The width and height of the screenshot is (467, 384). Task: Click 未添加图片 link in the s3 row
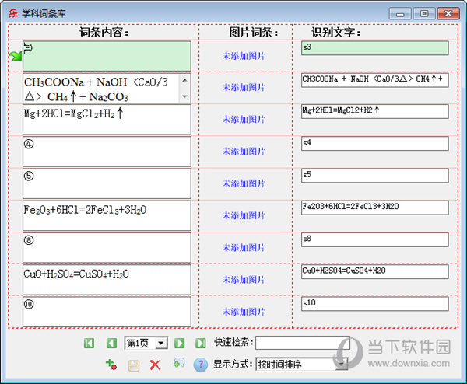244,56
